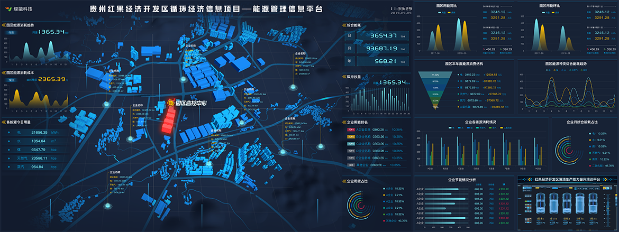
Task: Toggle the cyan 用量 legend in 园区用能同比
Action: pyautogui.click(x=441, y=12)
